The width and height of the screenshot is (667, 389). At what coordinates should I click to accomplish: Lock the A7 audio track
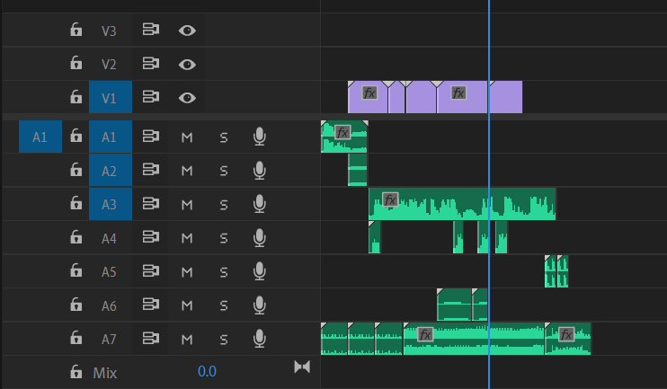point(76,339)
